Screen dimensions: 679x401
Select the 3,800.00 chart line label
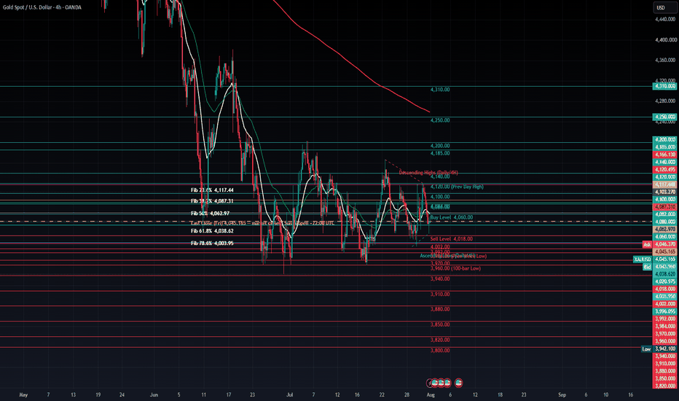(440, 350)
